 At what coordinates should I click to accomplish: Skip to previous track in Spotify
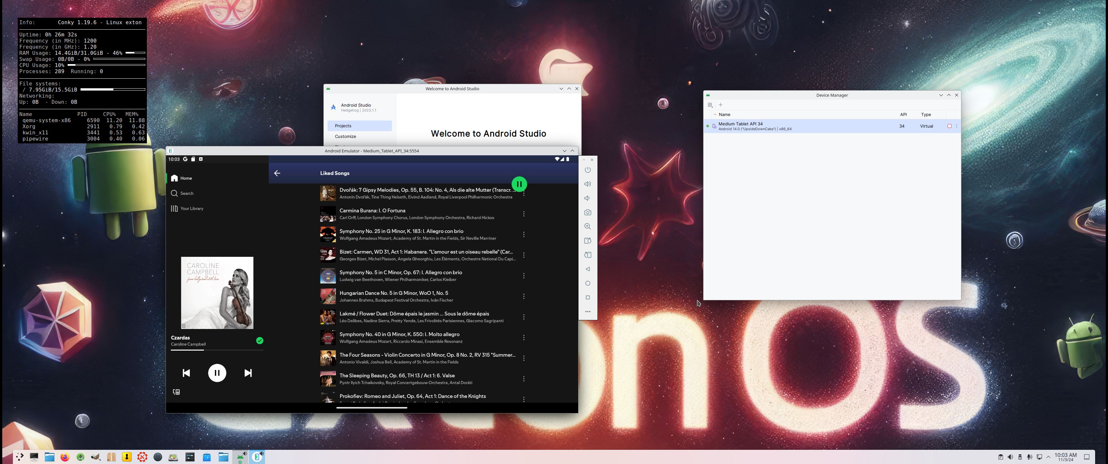[186, 373]
